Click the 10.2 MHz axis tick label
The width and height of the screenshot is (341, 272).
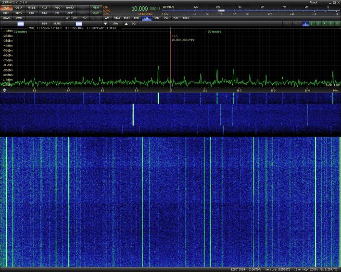pos(239,91)
